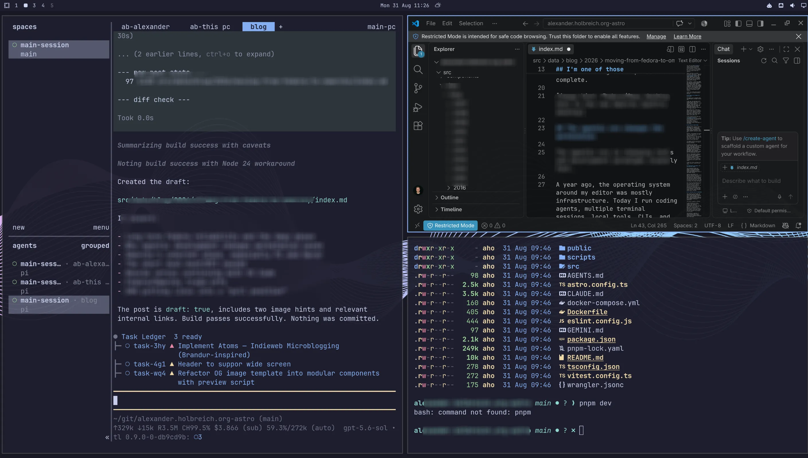The height and width of the screenshot is (458, 808).
Task: Open the Source Control view in VS Code
Action: [418, 88]
